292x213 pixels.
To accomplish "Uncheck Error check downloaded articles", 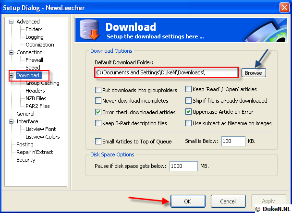I will coord(98,112).
